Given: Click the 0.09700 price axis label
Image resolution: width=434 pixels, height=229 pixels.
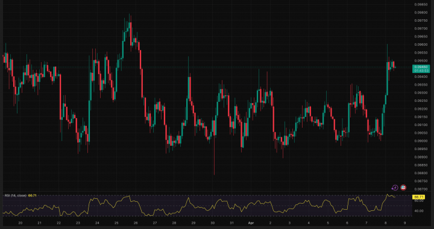Looking at the screenshot, I should pyautogui.click(x=421, y=28).
